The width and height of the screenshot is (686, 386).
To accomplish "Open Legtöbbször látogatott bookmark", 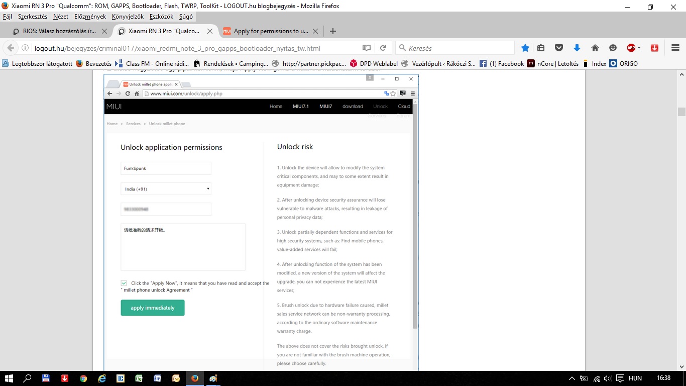I will click(38, 64).
